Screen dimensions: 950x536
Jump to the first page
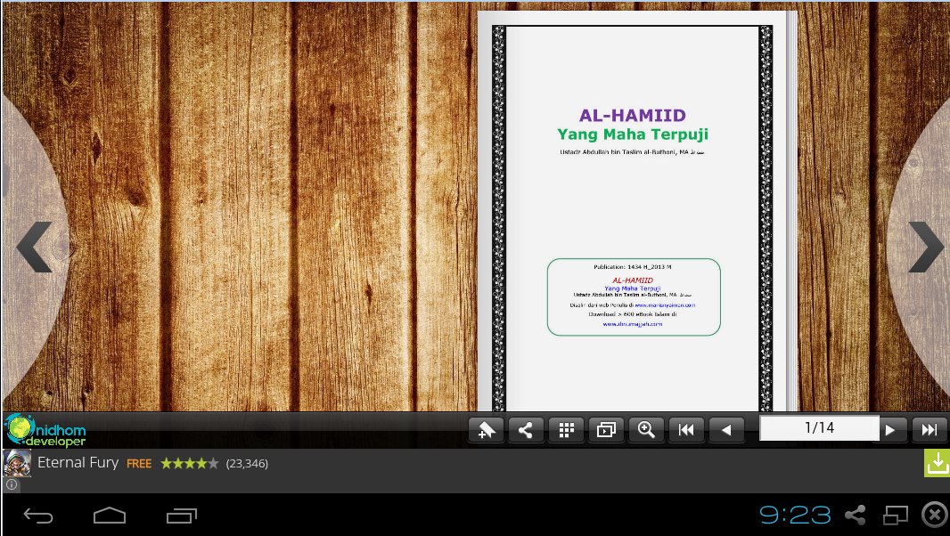click(x=686, y=430)
